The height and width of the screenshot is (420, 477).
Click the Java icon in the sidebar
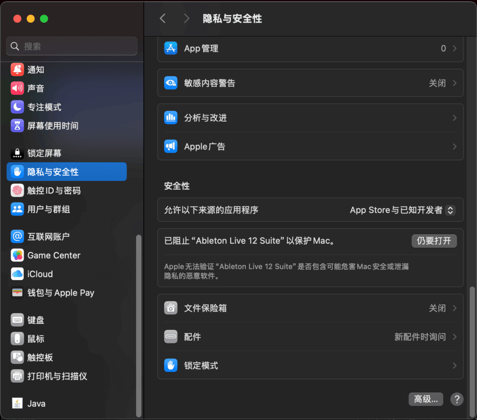coord(17,404)
